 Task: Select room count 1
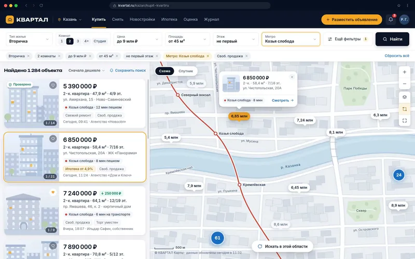62,41
